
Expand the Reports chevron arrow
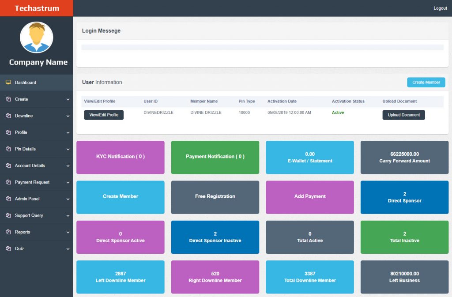click(x=68, y=232)
